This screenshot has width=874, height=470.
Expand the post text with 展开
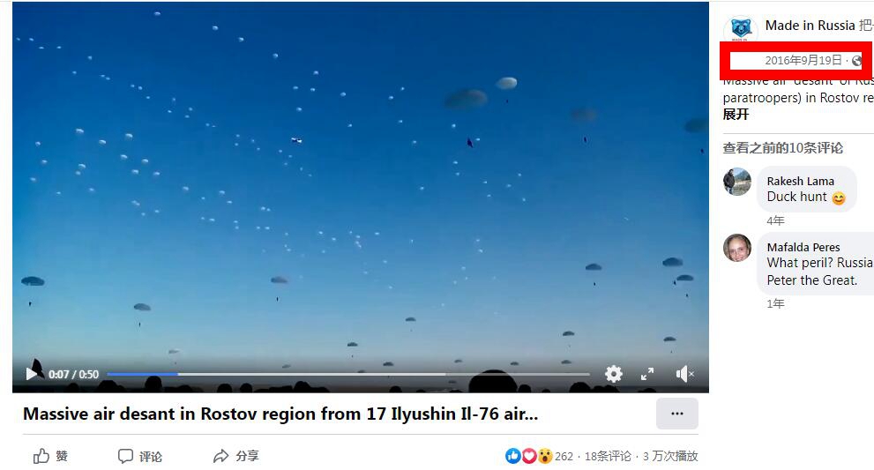tap(736, 115)
